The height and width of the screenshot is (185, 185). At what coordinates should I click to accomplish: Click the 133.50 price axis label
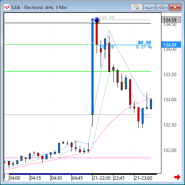[170, 75]
